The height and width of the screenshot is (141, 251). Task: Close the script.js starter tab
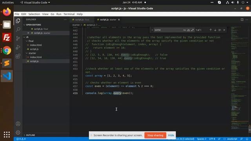(x=119, y=20)
